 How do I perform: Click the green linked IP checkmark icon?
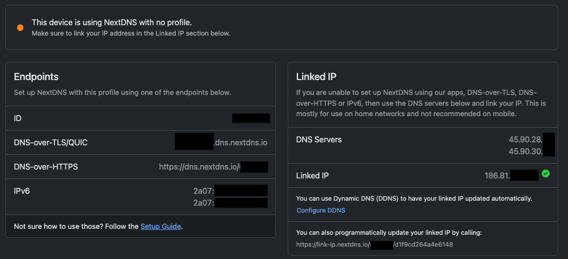tap(546, 173)
